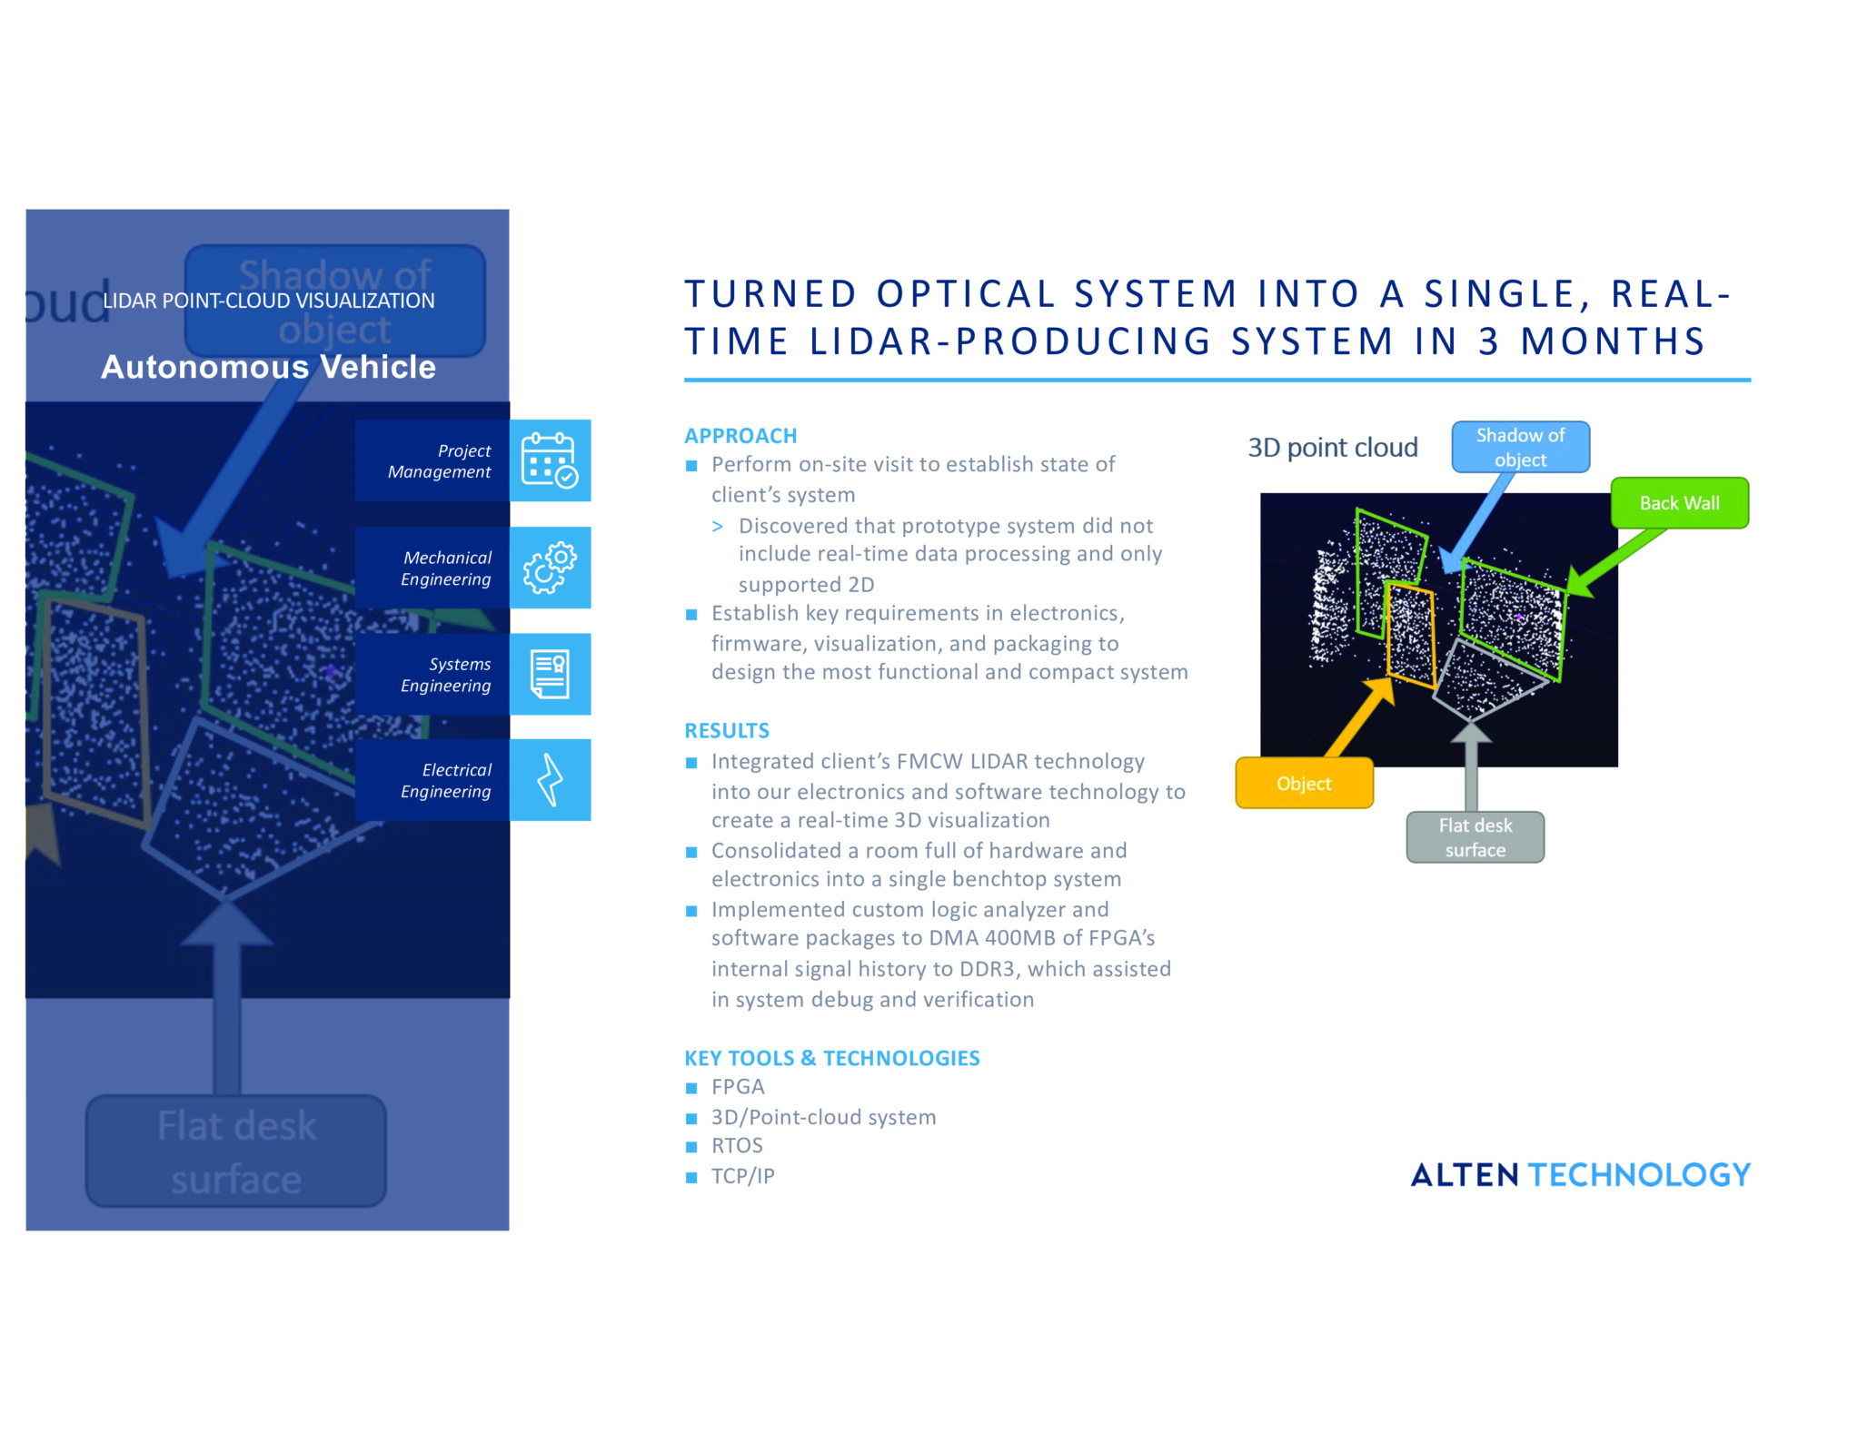This screenshot has height=1443, width=1868.
Task: Click the Electrical Engineering lightning bolt icon
Action: click(x=550, y=780)
